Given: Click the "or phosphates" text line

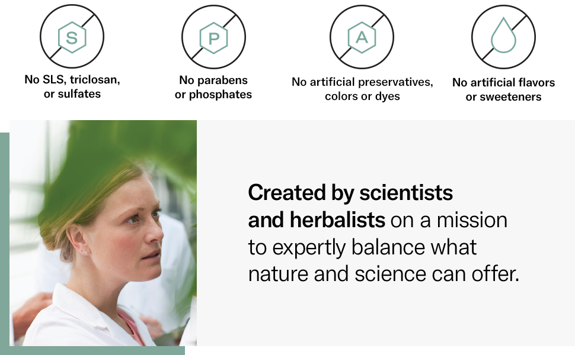Looking at the screenshot, I should pos(213,95).
